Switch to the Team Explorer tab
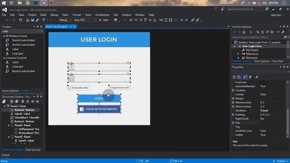Screen dimensions: 290x163 coord(261,61)
